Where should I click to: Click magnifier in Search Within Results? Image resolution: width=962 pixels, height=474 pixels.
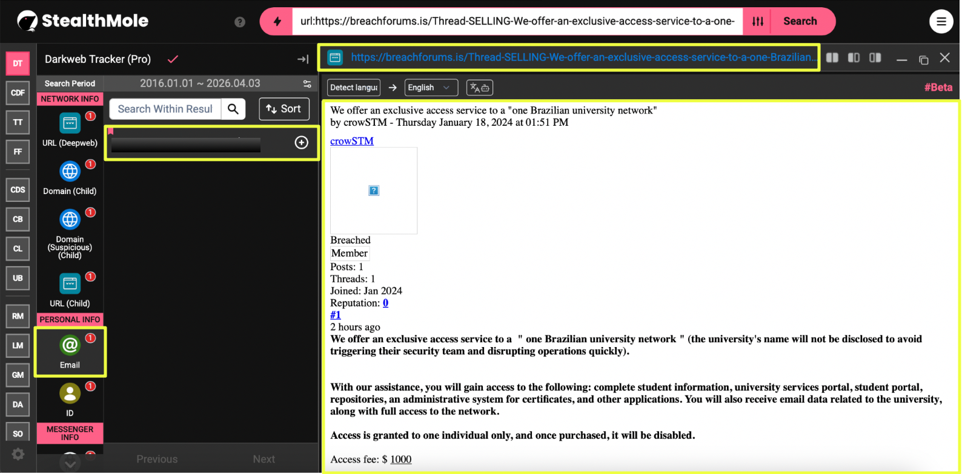click(x=233, y=109)
